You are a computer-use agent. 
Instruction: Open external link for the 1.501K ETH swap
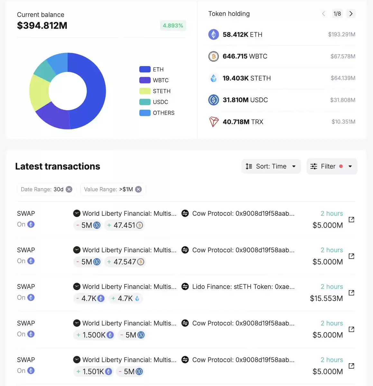tap(351, 366)
